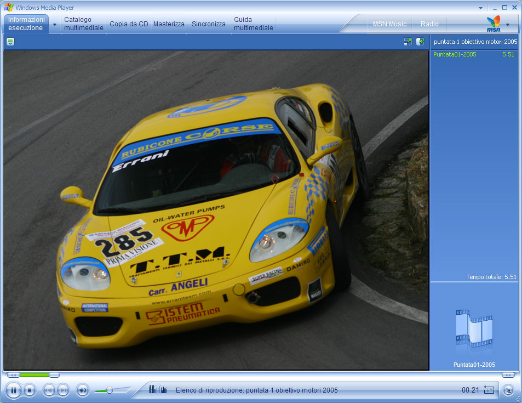Select the Sincronizza tab
Screen dimensions: 522x403
coord(208,24)
